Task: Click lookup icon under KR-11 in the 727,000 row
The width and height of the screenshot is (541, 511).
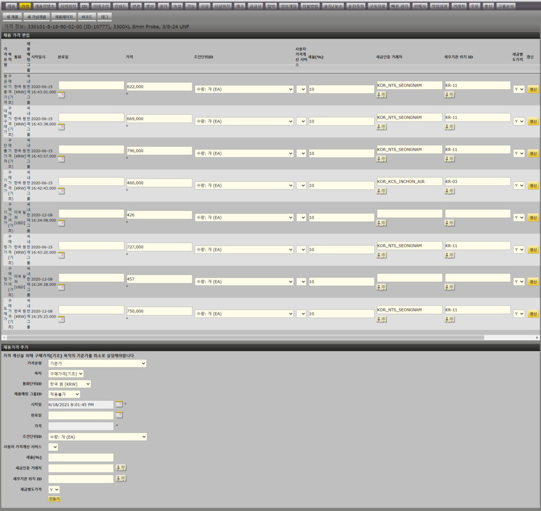Action: [449, 255]
